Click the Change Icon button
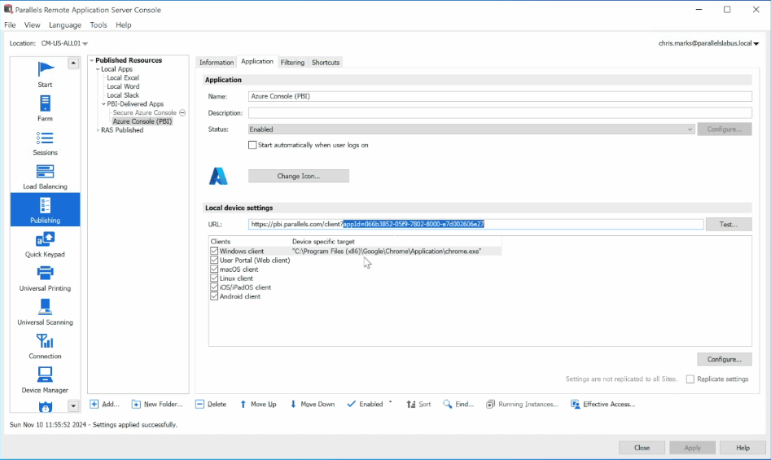 tap(299, 176)
